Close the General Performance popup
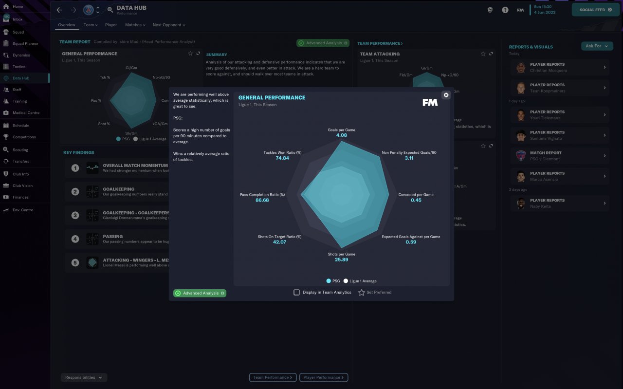 click(x=446, y=95)
